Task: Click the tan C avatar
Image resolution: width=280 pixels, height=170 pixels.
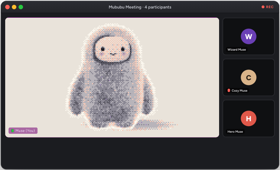Action: pos(248,78)
